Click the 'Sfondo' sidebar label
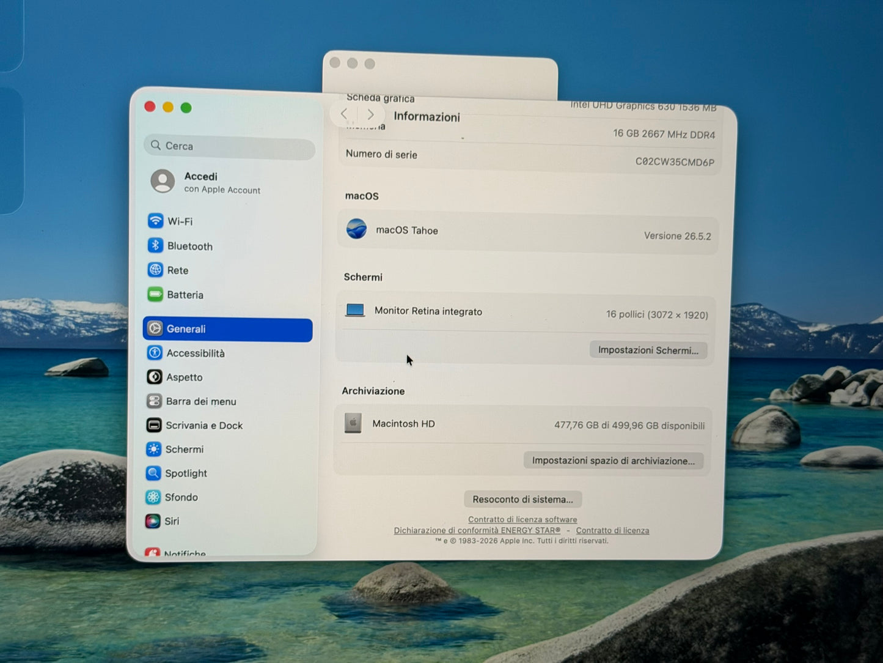The width and height of the screenshot is (883, 663). coord(181,497)
